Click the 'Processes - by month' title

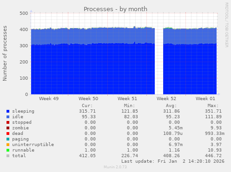pos(115,9)
